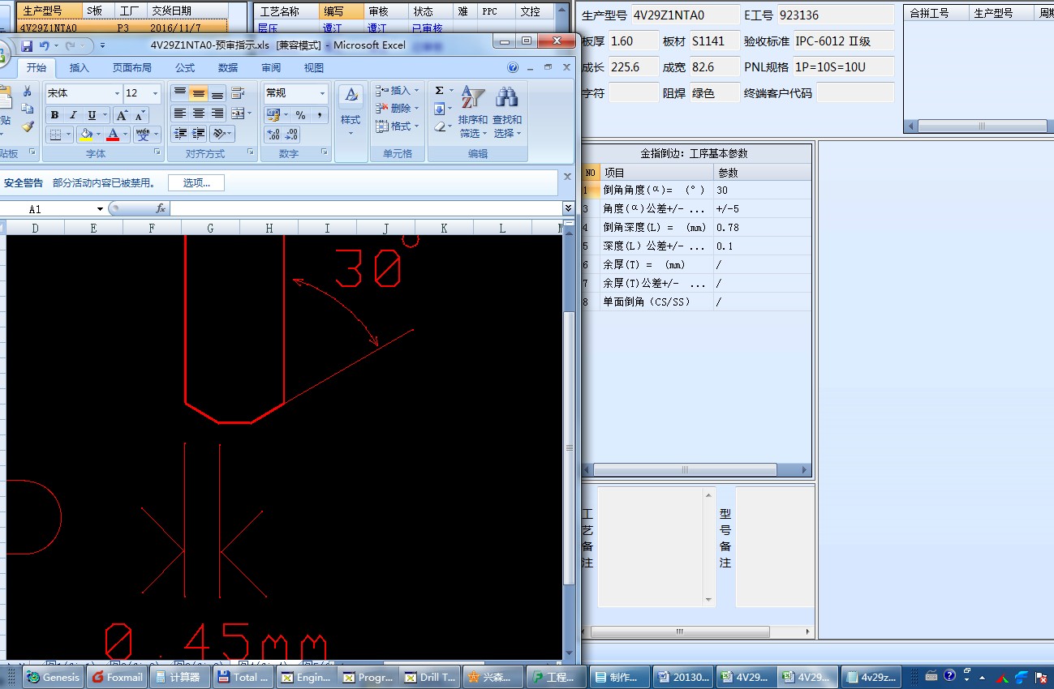Viewport: 1054px width, 689px height.
Task: Align text left
Action: click(x=180, y=113)
